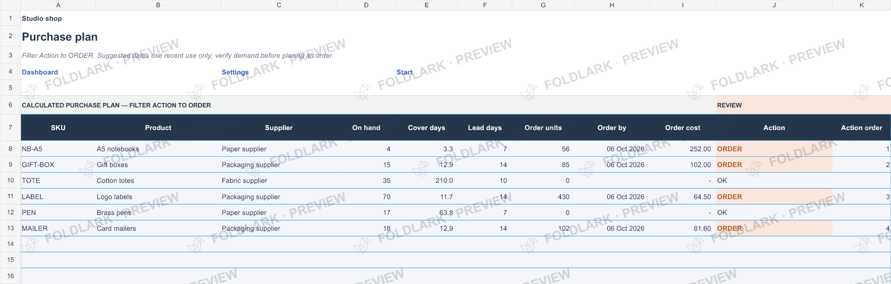The width and height of the screenshot is (891, 284).
Task: Select the 'Order units' header cell
Action: (543, 128)
